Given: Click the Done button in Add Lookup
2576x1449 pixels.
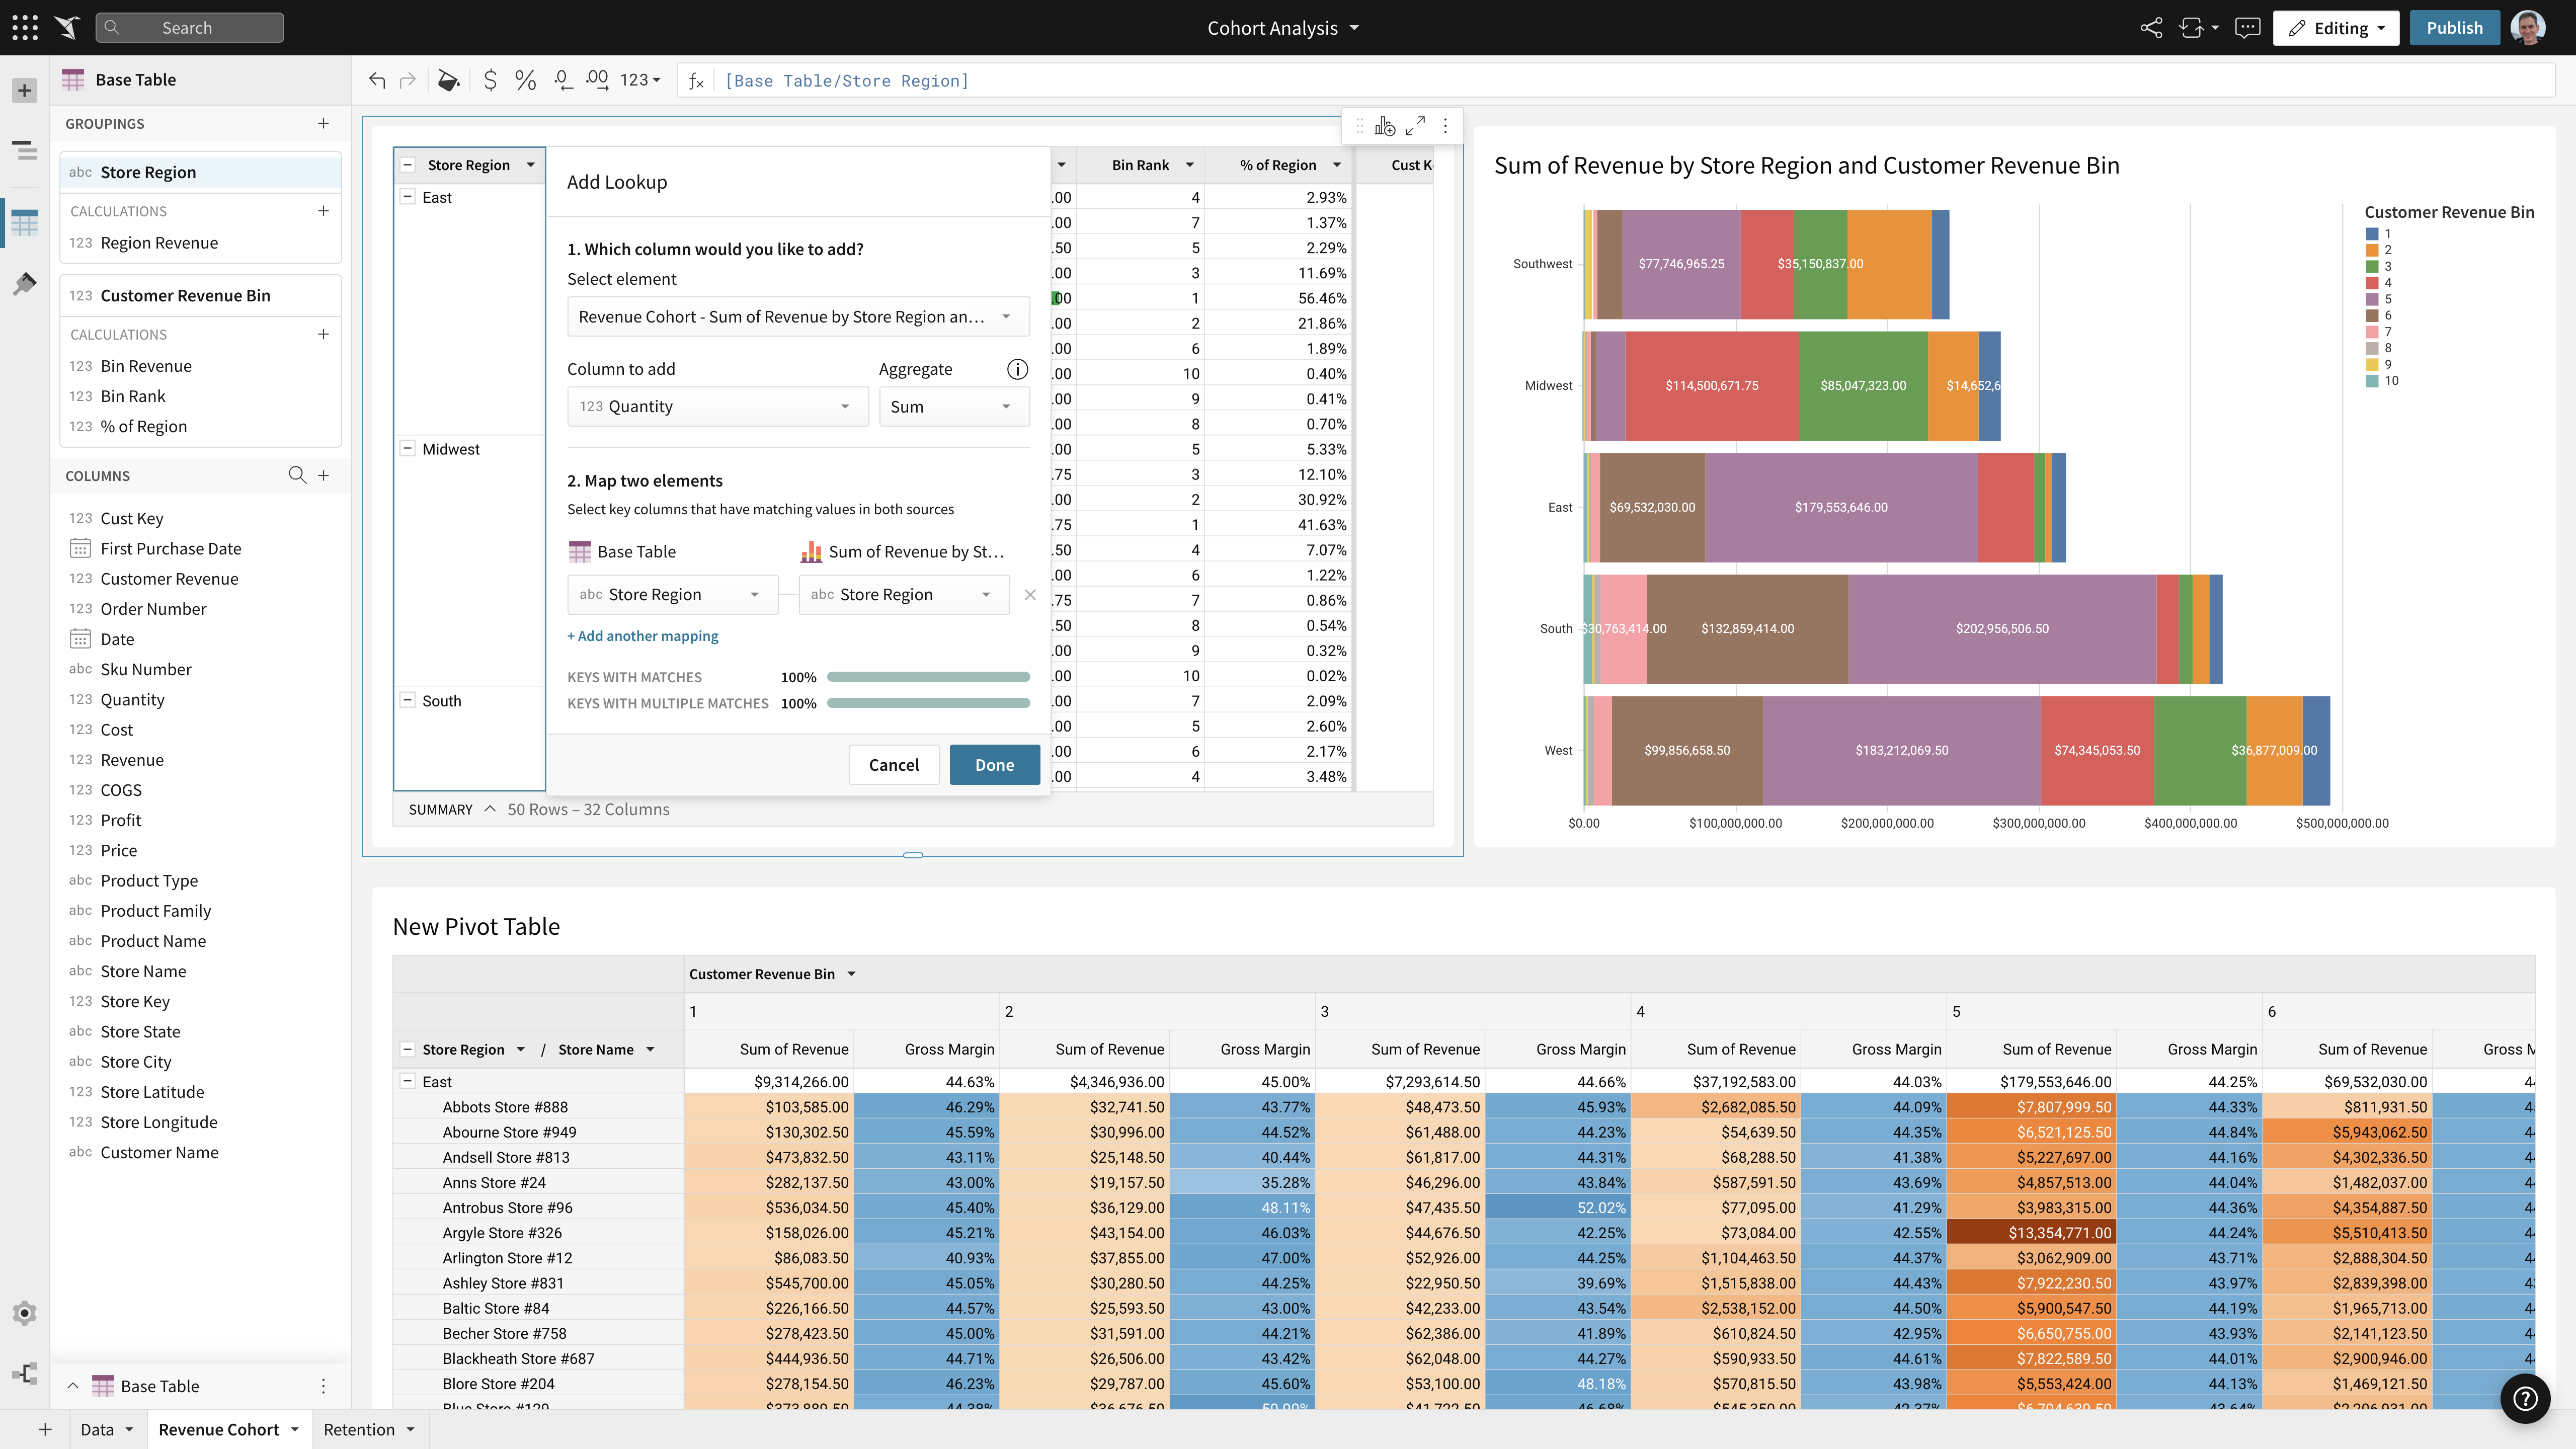Looking at the screenshot, I should 994,764.
